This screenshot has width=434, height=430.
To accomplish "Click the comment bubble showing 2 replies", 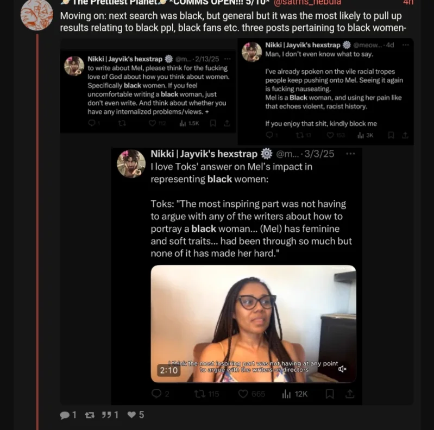I will 156,394.
